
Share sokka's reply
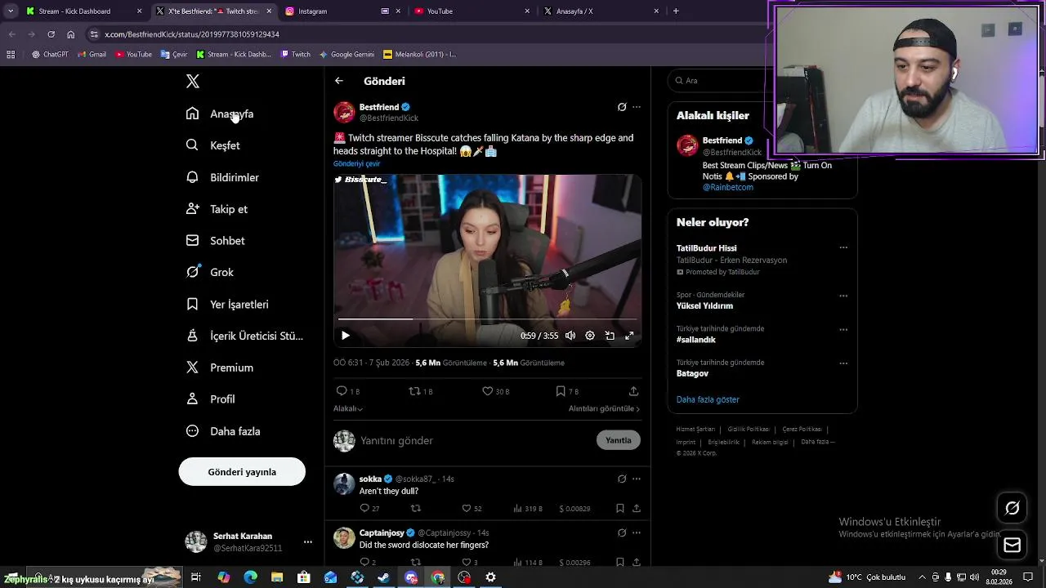coord(637,509)
